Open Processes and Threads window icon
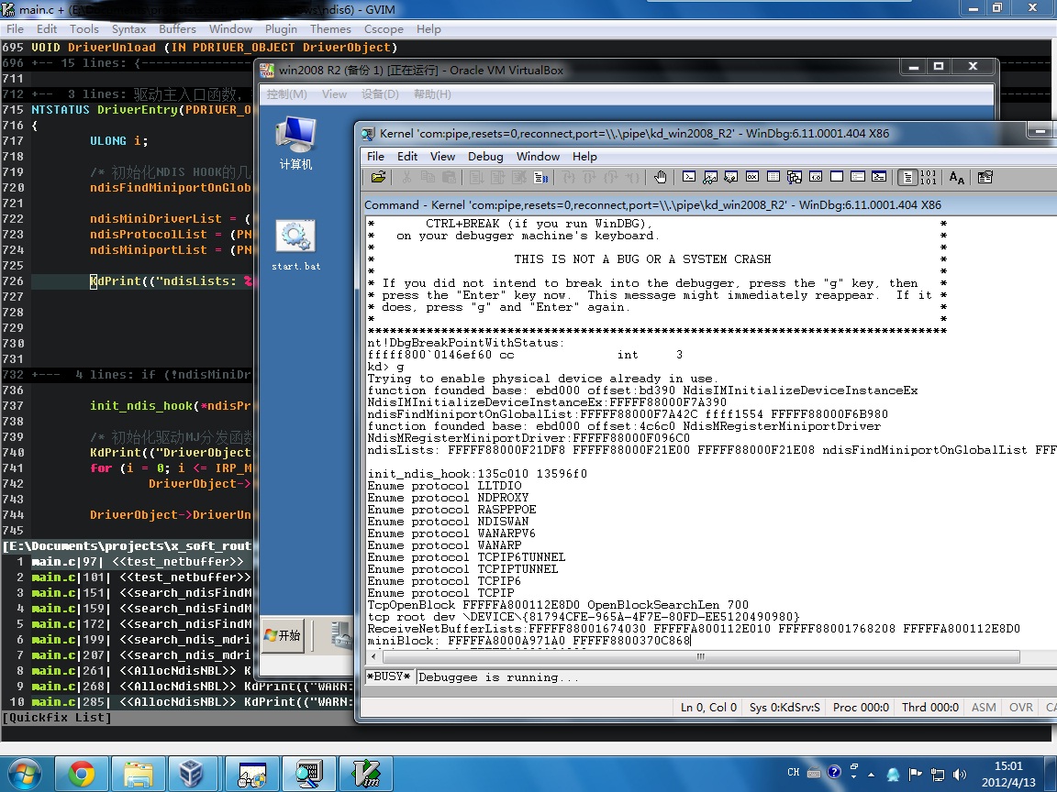 pyautogui.click(x=858, y=177)
